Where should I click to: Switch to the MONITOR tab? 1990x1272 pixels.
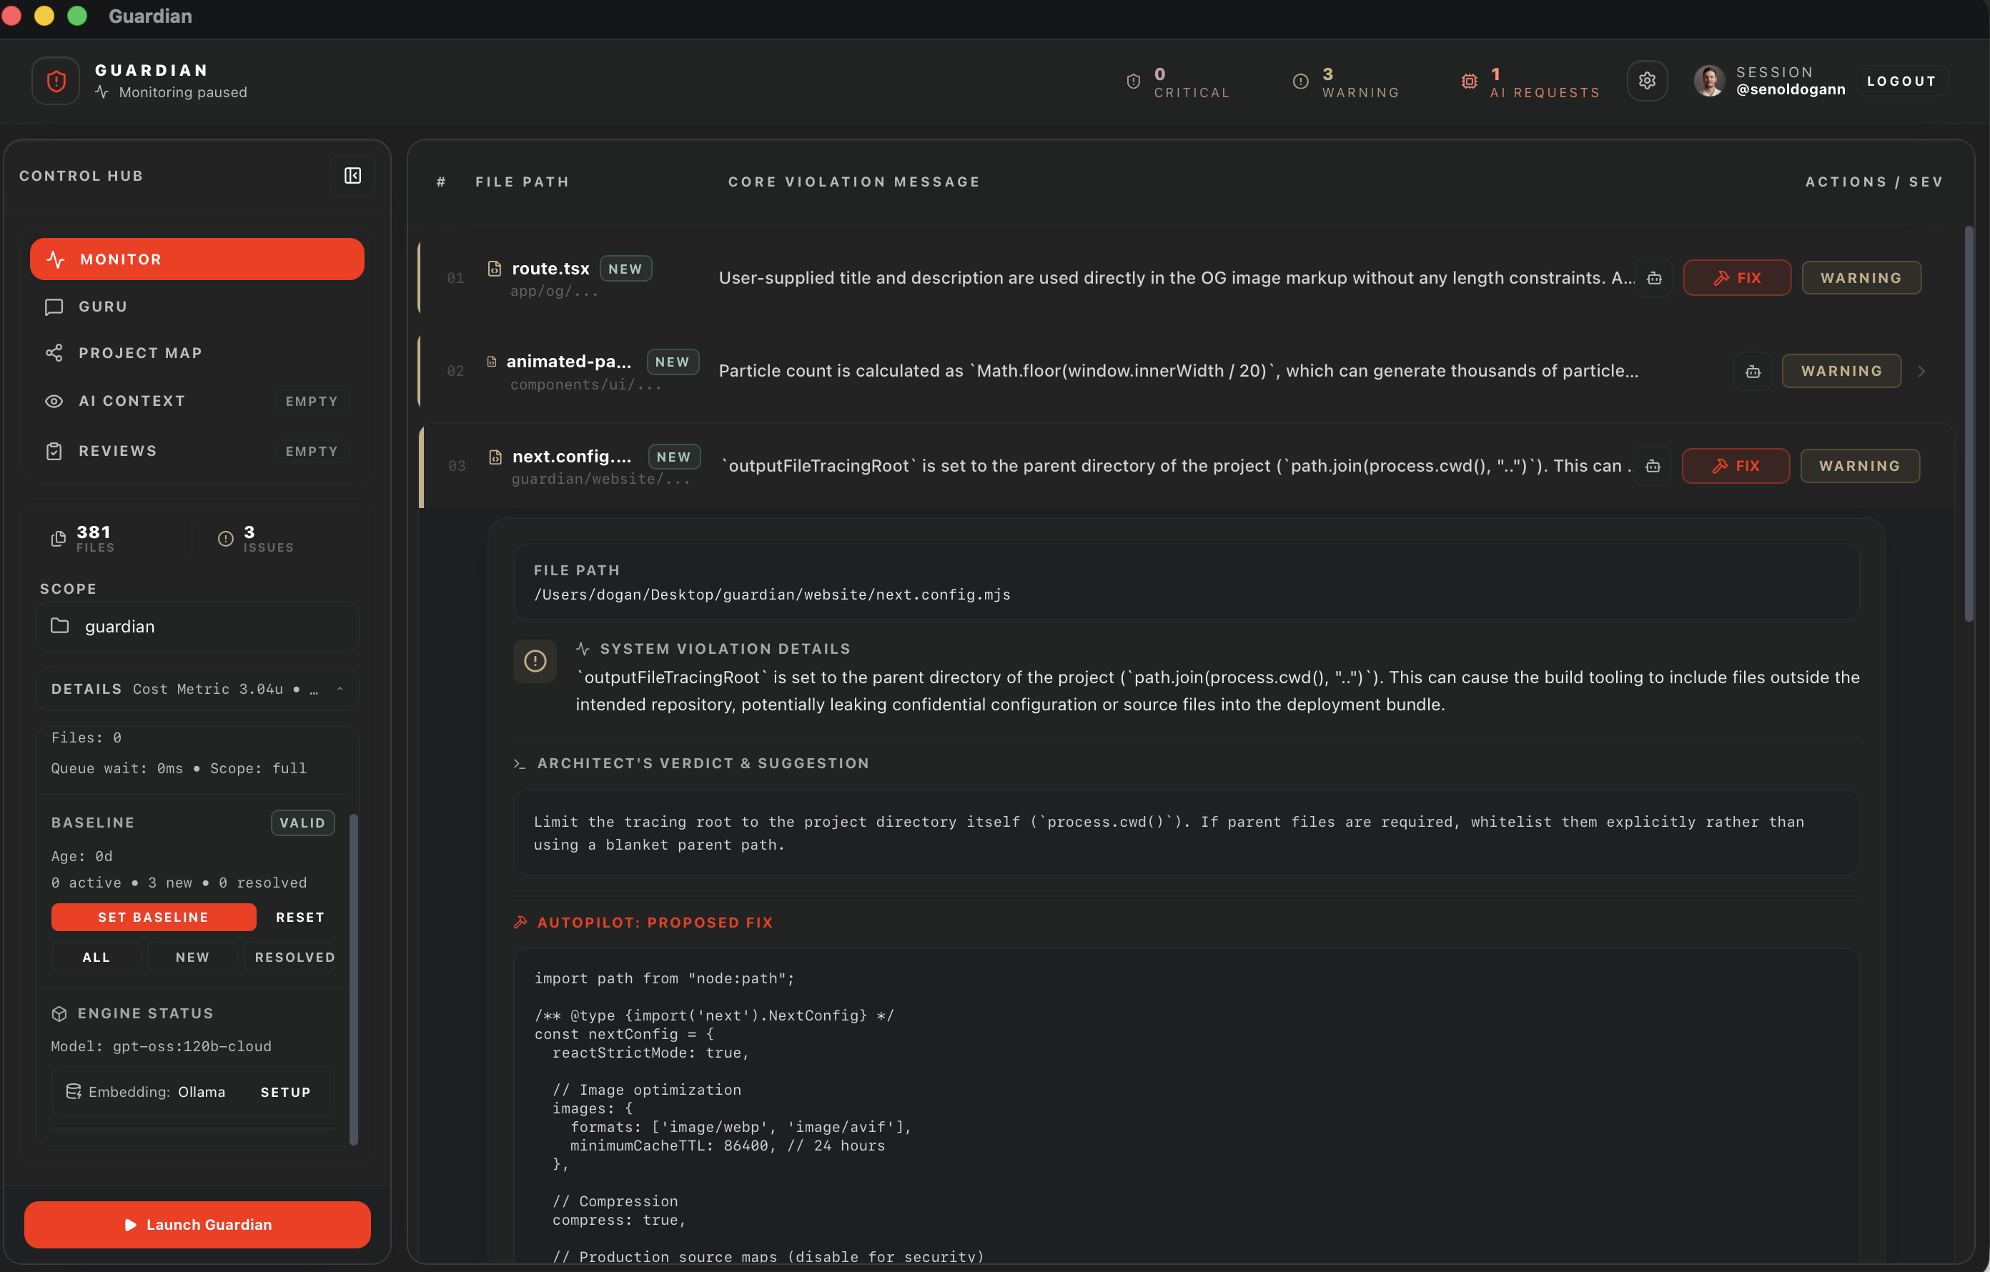pos(197,259)
